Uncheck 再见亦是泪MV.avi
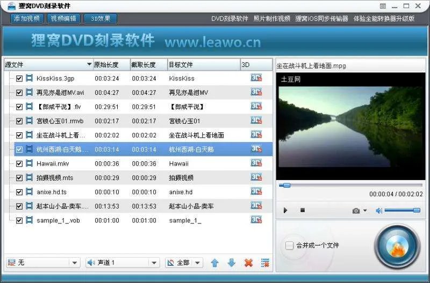Viewport: 430px width, 283px height. pos(19,93)
